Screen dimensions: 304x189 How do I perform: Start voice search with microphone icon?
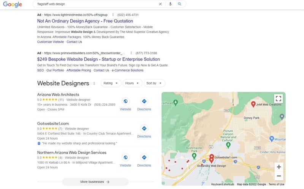pyautogui.click(x=170, y=4)
